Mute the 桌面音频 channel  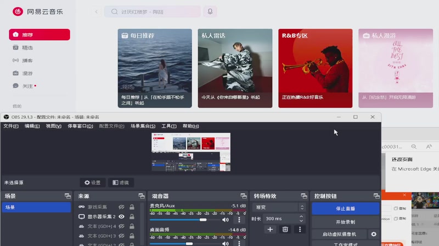[226, 243]
